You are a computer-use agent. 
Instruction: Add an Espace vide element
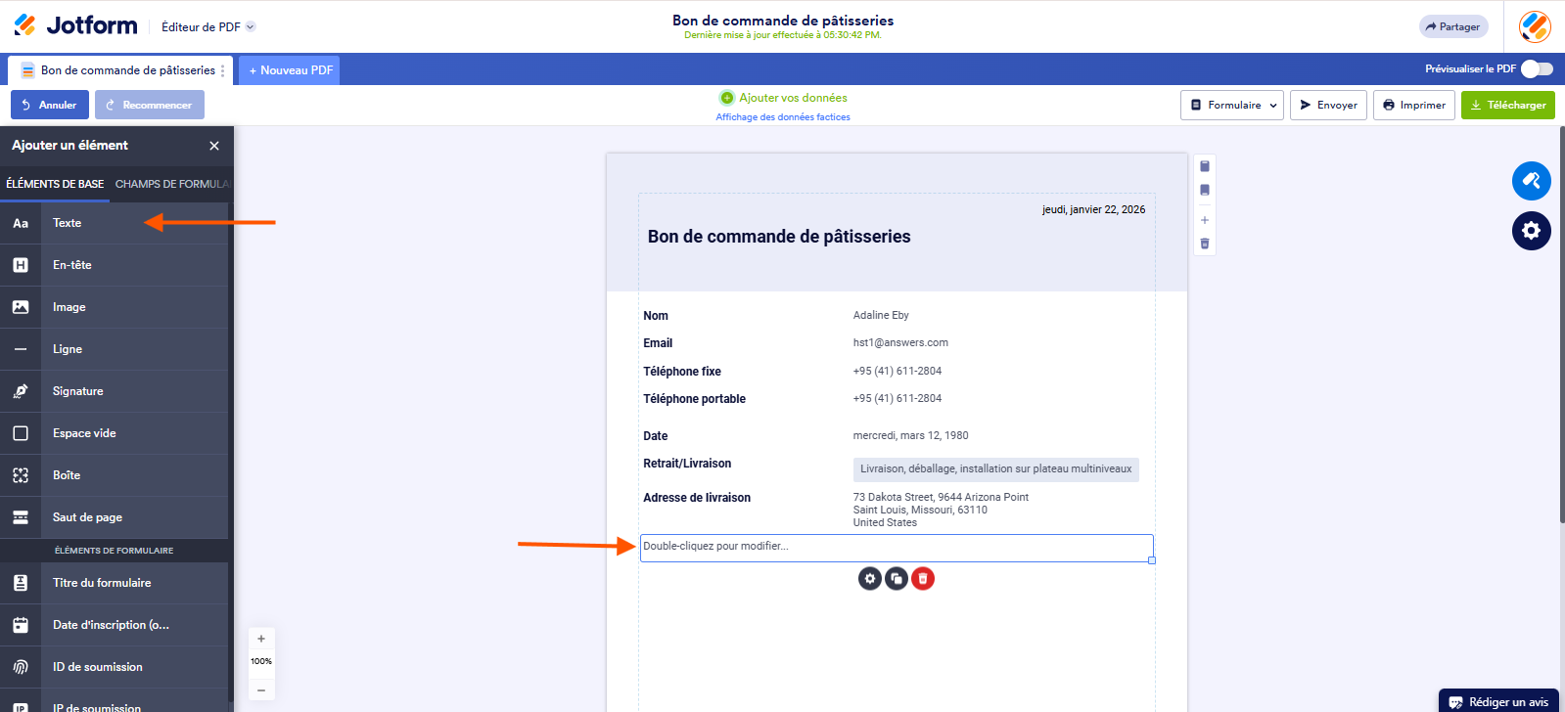[x=114, y=433]
